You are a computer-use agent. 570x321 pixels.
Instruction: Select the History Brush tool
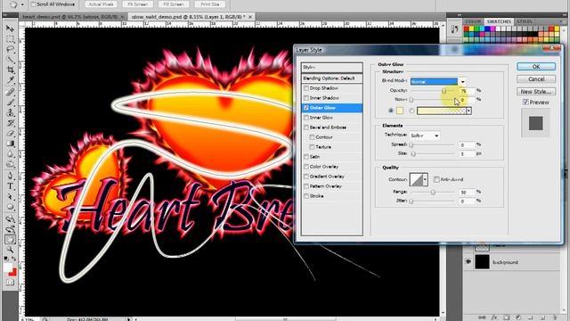pyautogui.click(x=10, y=123)
